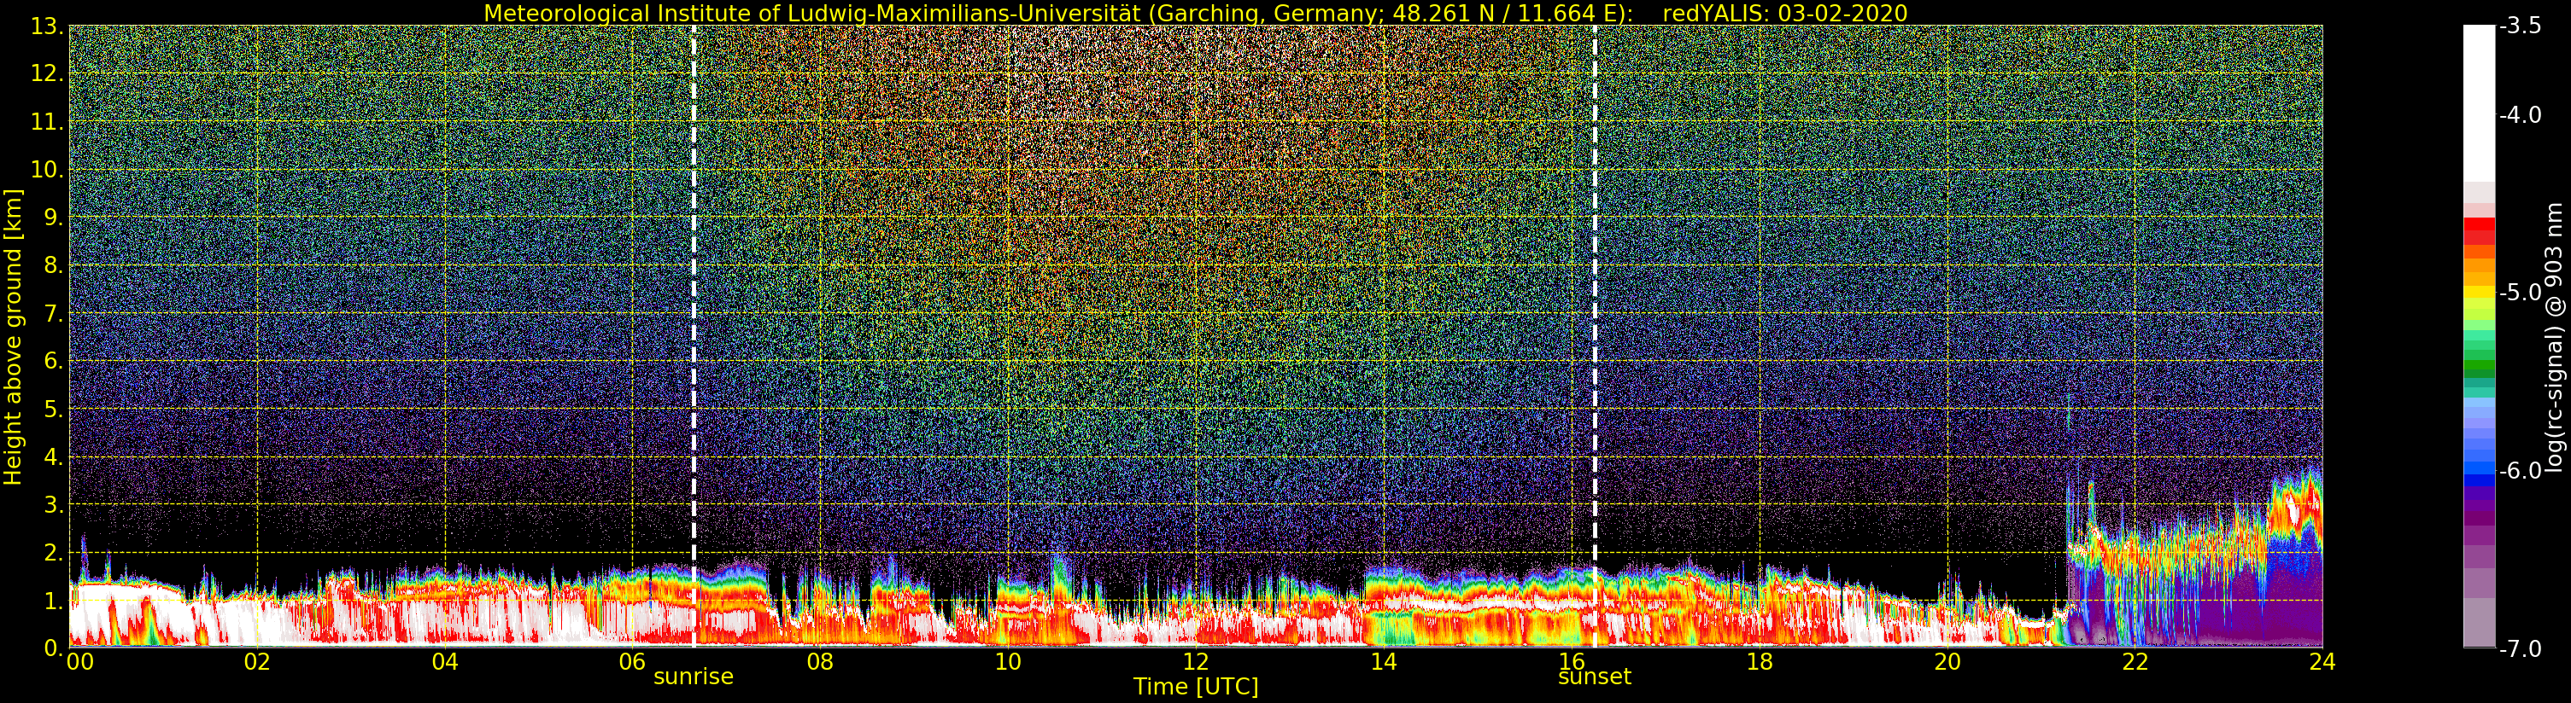Click the '5.' tick on the height axis
Image resolution: width=2571 pixels, height=703 pixels.
53,409
